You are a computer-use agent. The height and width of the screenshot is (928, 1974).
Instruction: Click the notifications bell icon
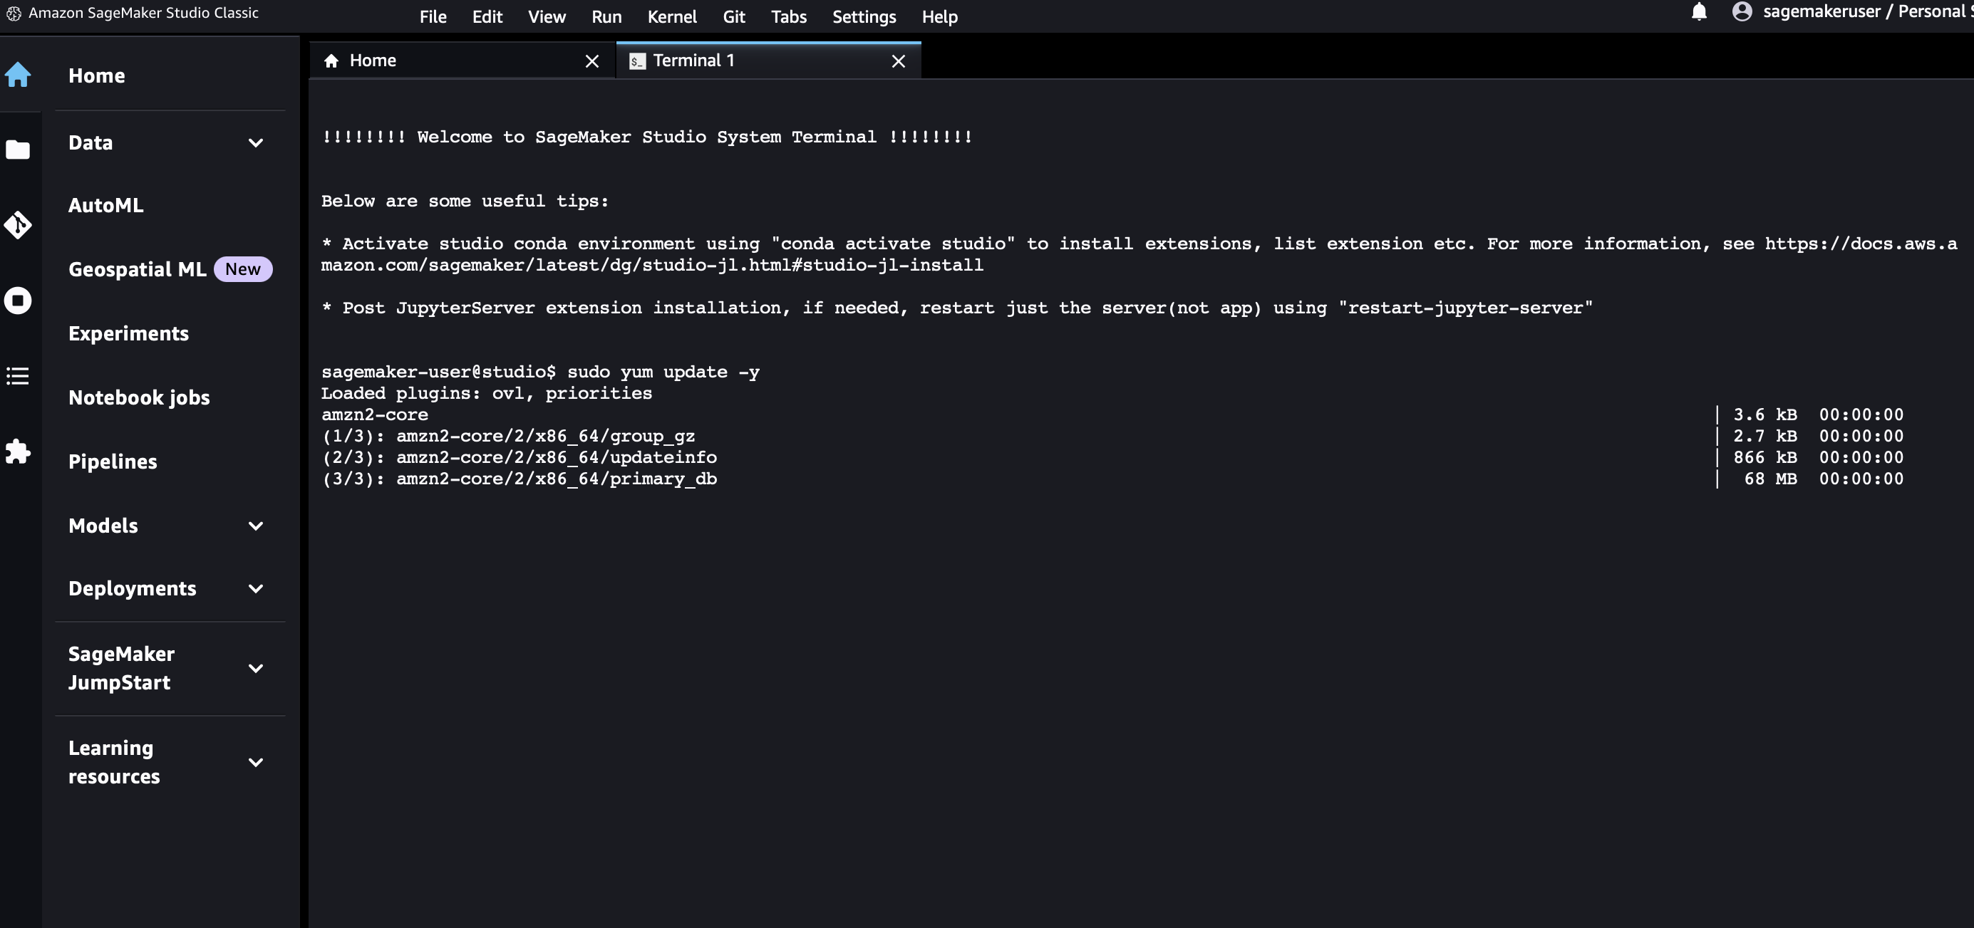pyautogui.click(x=1698, y=12)
